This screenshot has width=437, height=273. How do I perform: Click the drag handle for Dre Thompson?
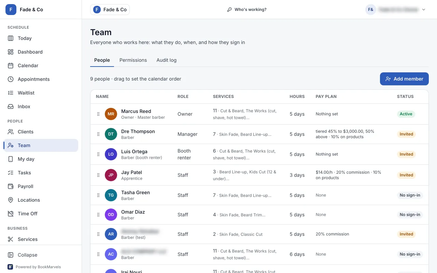tap(98, 134)
